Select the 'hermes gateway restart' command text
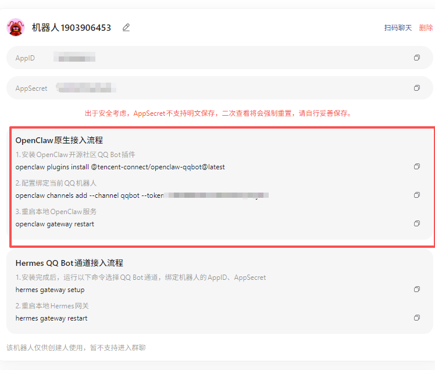The width and height of the screenshot is (435, 370). click(x=51, y=318)
